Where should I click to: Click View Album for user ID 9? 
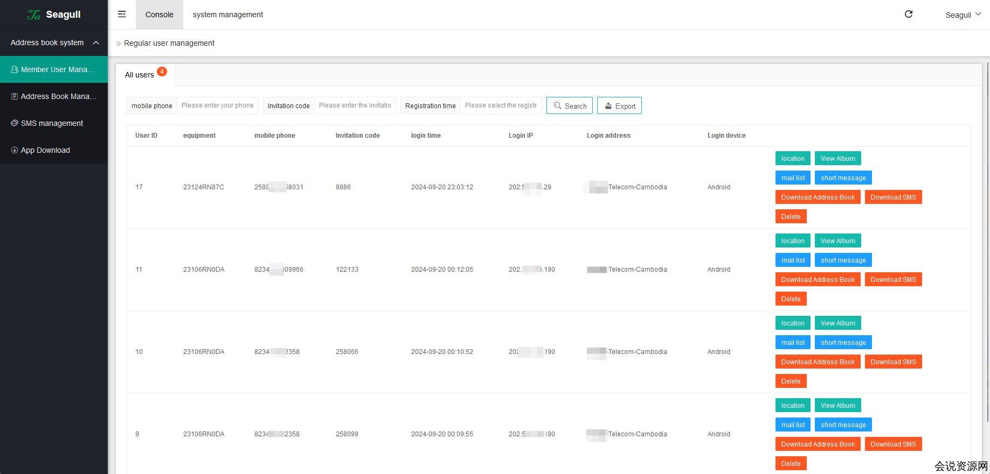click(838, 405)
